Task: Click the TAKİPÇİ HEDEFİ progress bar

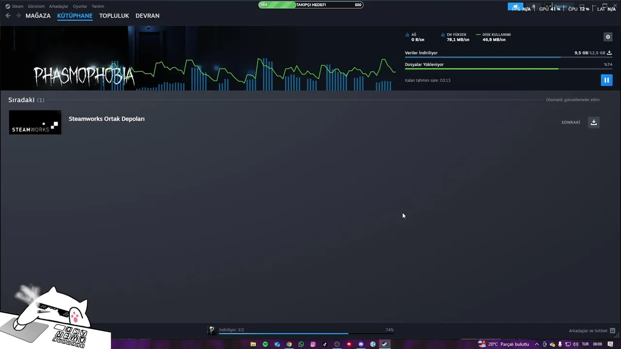Action: pos(311,5)
